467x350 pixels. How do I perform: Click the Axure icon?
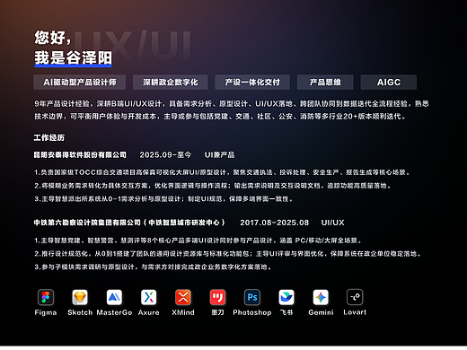coord(149,297)
